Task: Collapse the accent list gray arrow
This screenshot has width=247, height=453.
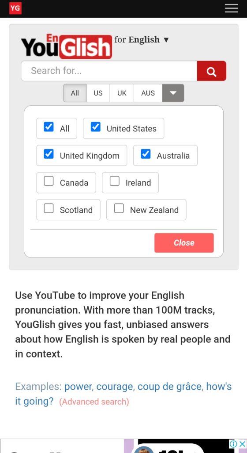Action: tap(173, 93)
